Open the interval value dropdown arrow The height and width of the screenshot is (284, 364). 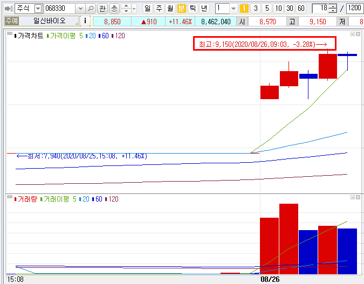pyautogui.click(x=233, y=9)
